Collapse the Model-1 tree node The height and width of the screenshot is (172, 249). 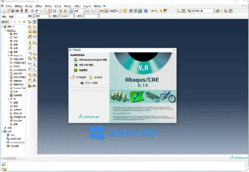pyautogui.click(x=5, y=30)
